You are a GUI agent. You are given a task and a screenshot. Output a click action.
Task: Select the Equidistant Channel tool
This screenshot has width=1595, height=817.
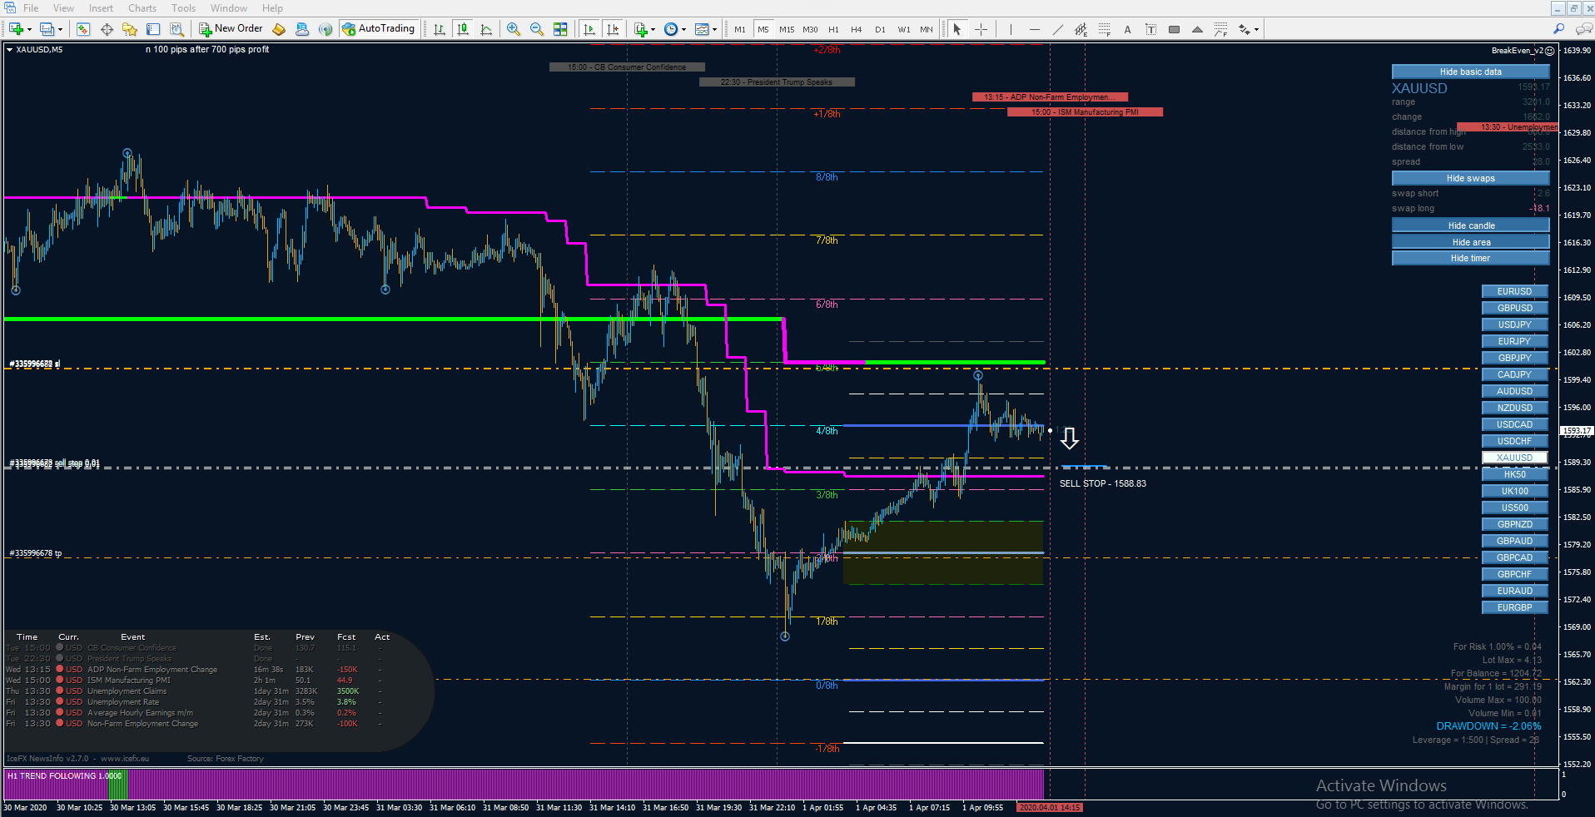coord(1081,29)
